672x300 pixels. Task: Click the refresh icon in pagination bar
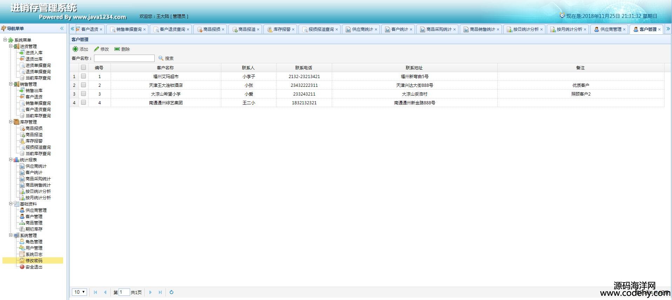click(x=172, y=292)
